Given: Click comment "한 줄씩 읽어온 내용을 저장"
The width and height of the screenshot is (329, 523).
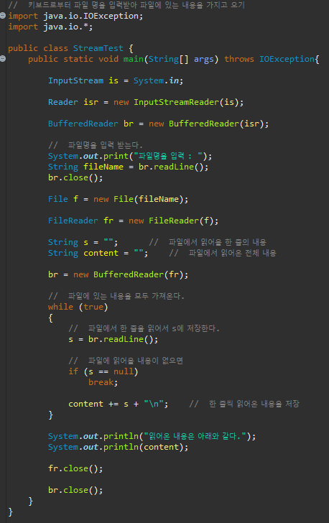Looking at the screenshot, I should pyautogui.click(x=254, y=404).
